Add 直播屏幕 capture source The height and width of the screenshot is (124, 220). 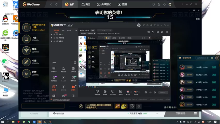97,93
